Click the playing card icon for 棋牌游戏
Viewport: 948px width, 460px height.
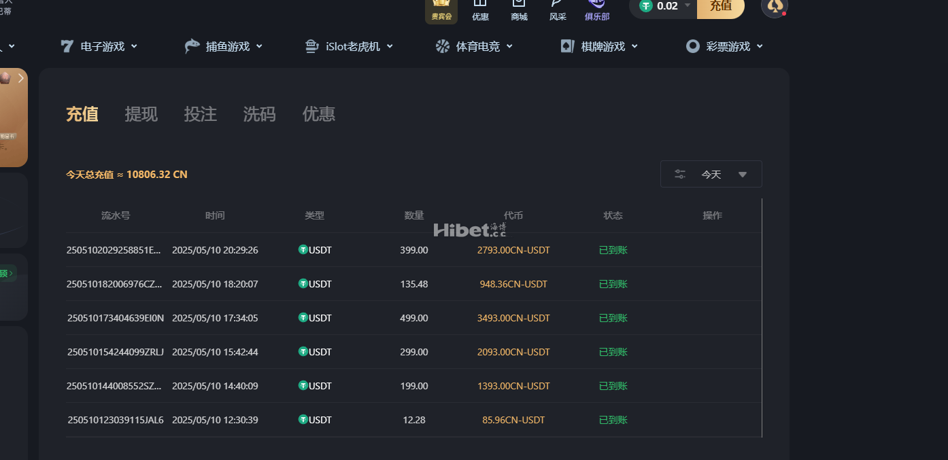tap(566, 46)
